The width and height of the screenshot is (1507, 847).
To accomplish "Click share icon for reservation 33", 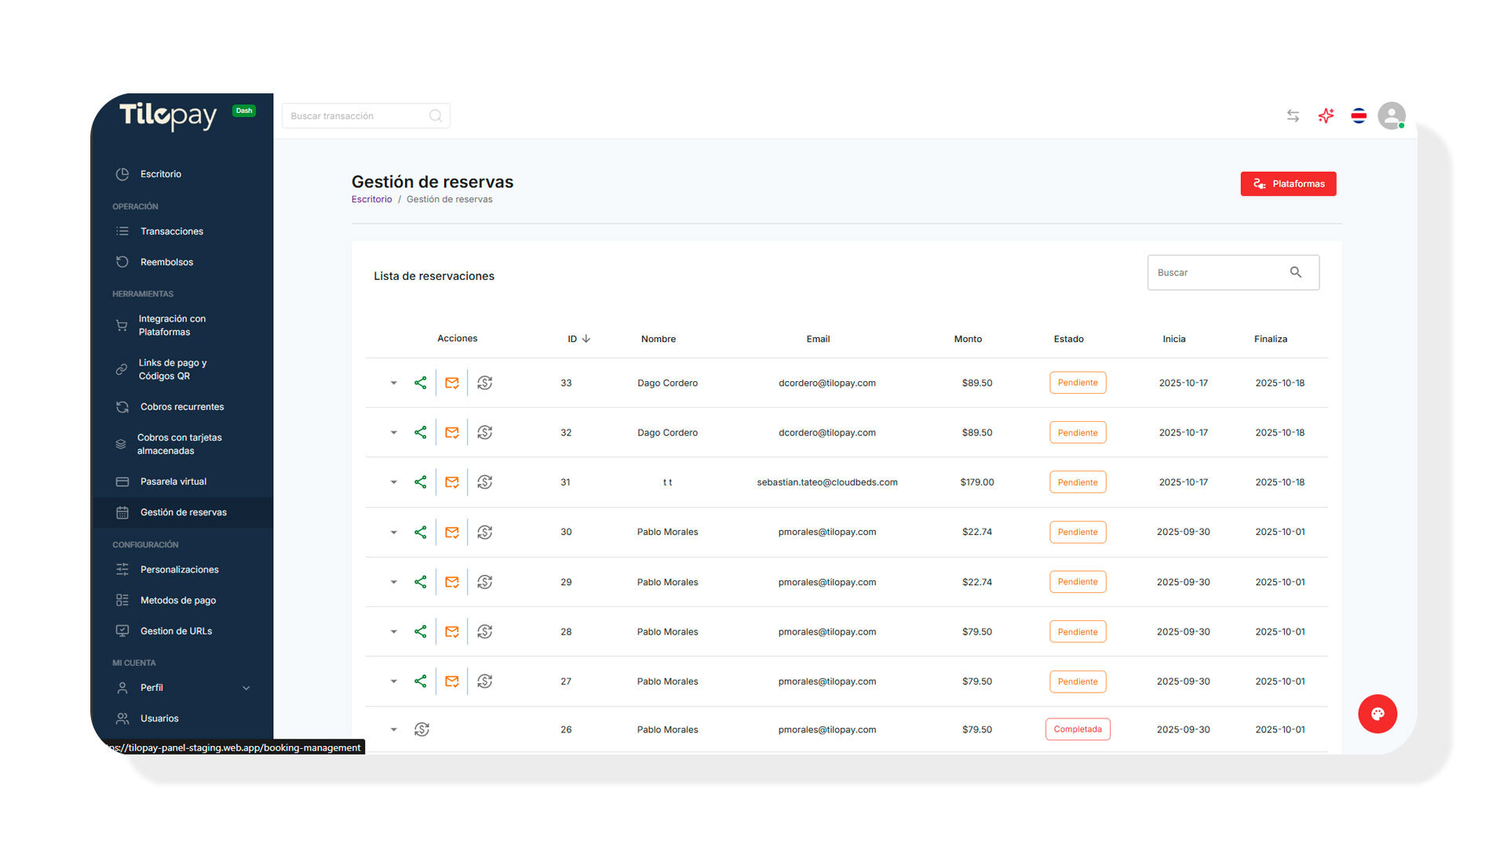I will (421, 383).
